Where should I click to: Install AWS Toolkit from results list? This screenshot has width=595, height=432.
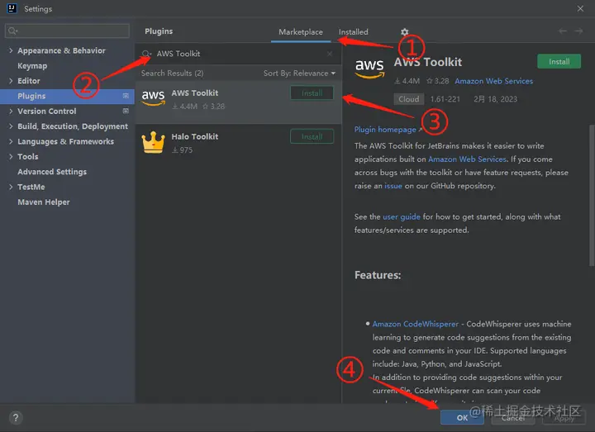pyautogui.click(x=312, y=93)
